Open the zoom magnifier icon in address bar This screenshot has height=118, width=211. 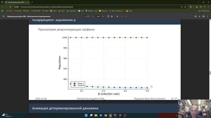pyautogui.click(x=182, y=7)
